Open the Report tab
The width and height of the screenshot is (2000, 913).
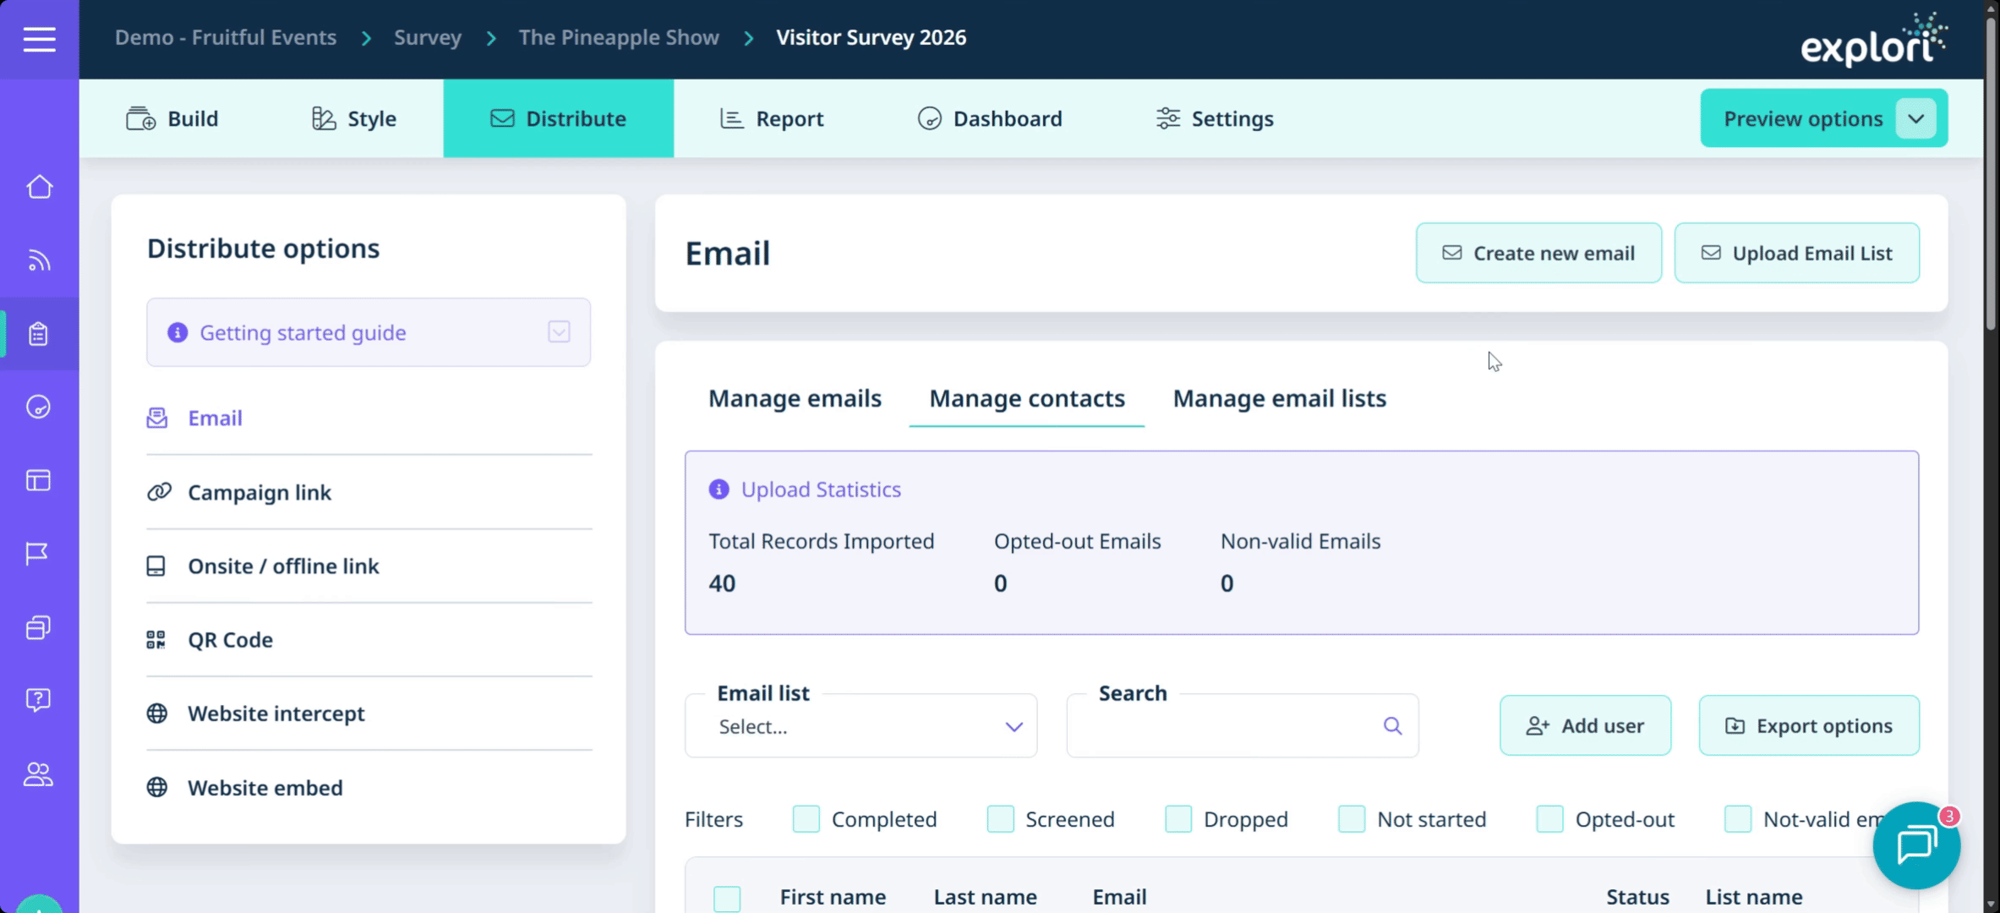[x=772, y=119]
